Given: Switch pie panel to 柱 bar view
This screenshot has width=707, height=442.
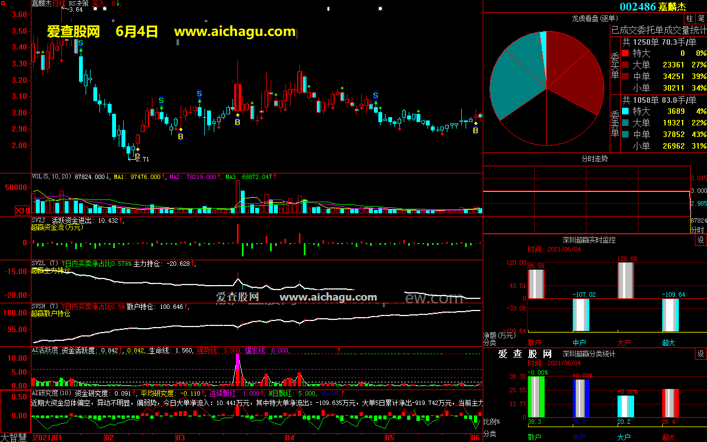Looking at the screenshot, I should click(x=690, y=18).
